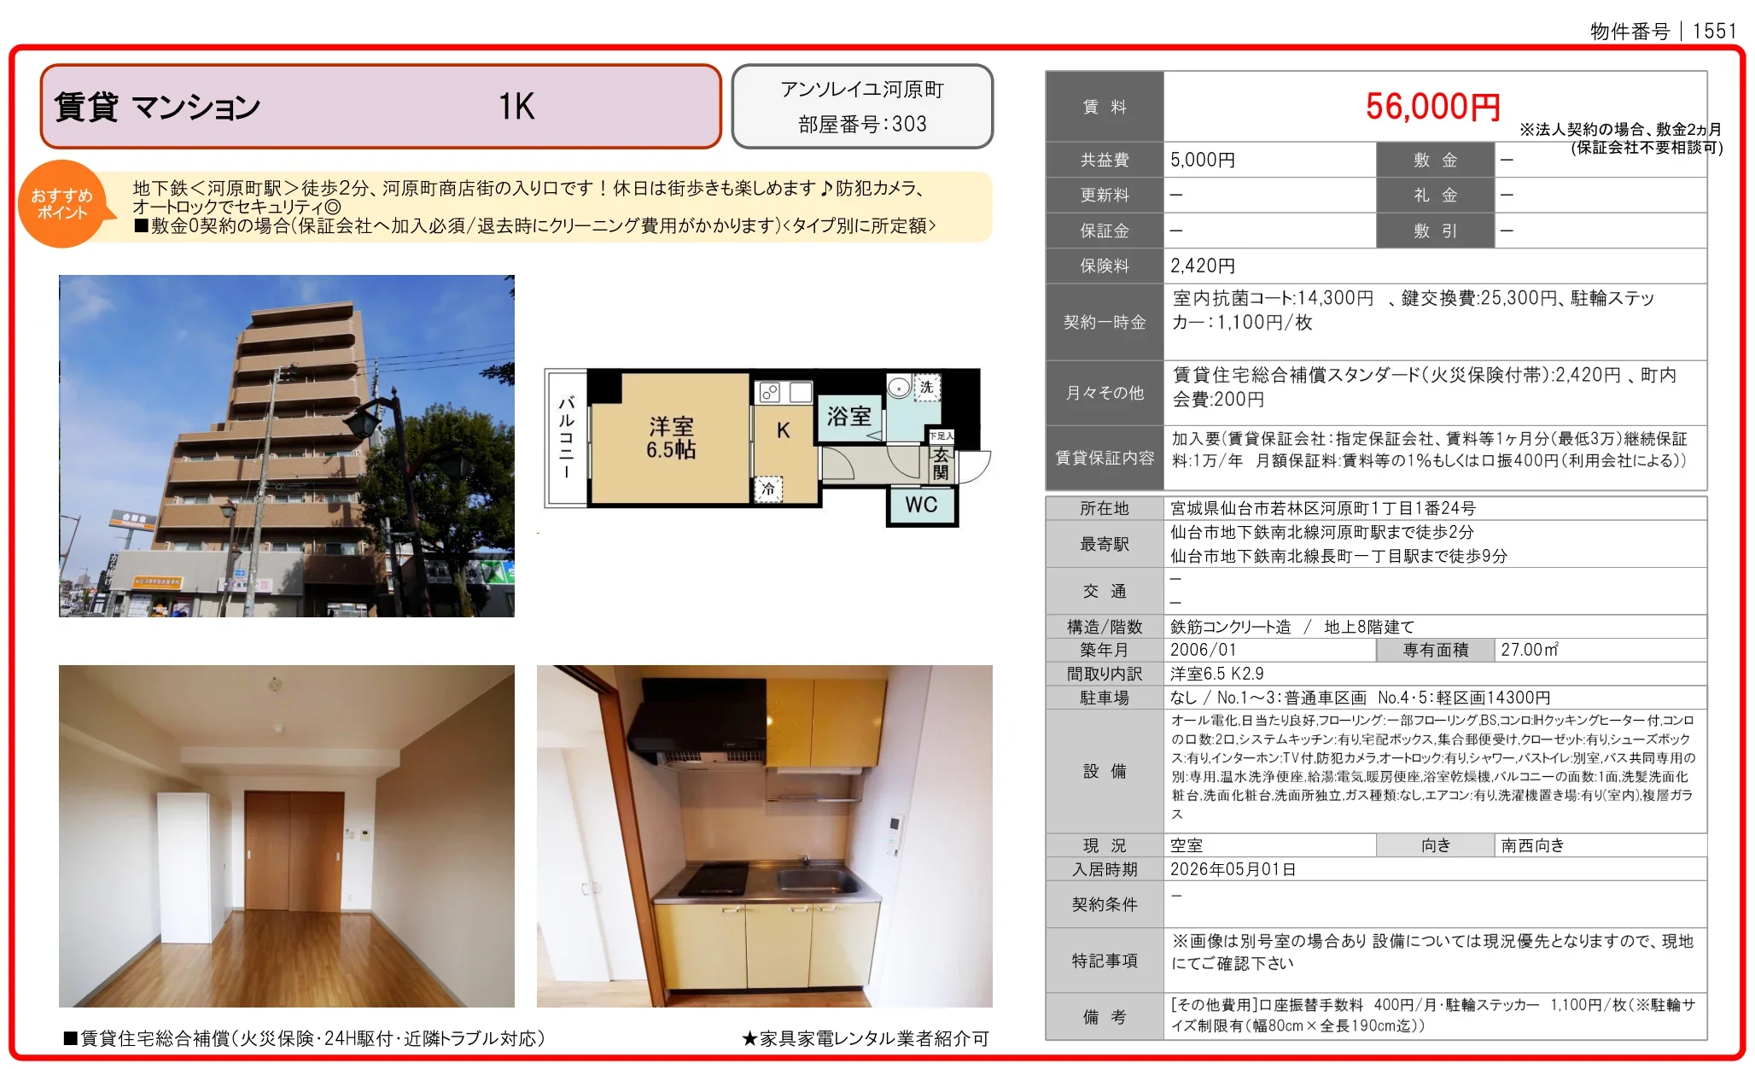
Task: Click the WC label in floor plan
Action: coord(921,505)
